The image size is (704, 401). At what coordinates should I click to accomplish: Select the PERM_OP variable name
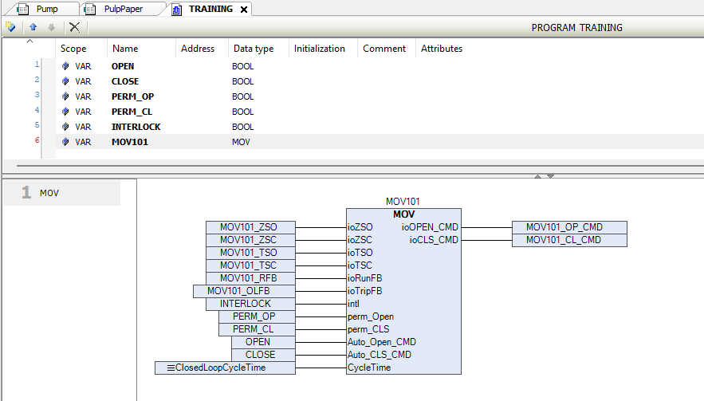click(x=132, y=96)
